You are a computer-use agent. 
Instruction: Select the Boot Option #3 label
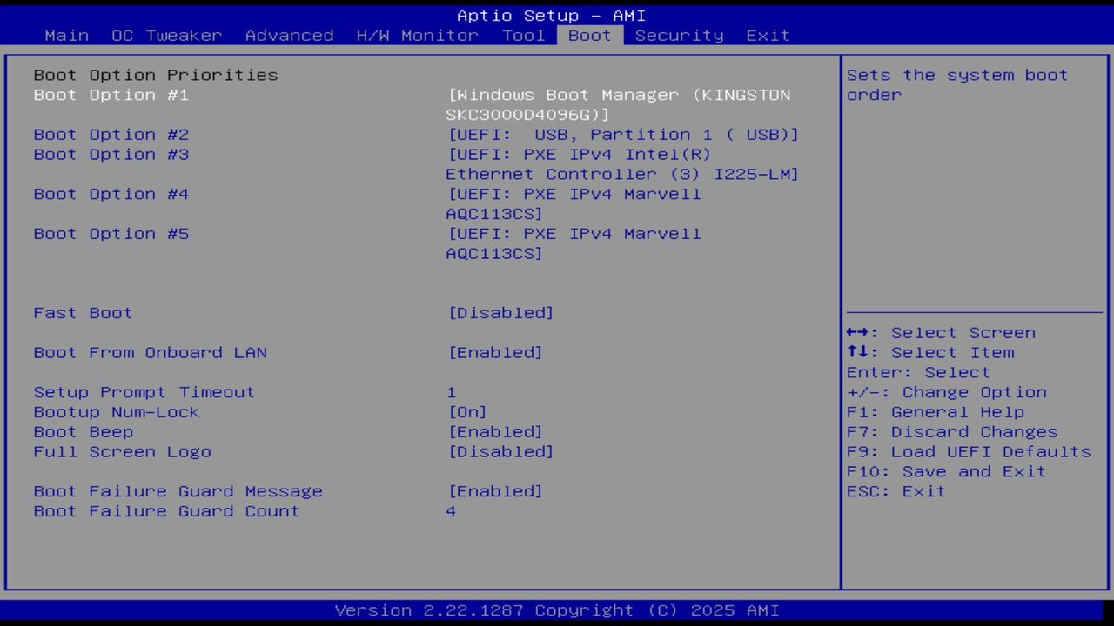111,155
